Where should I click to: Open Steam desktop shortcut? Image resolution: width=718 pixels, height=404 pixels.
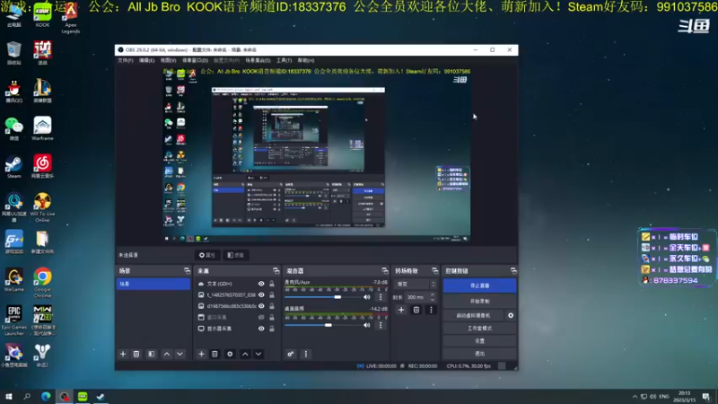click(13, 167)
